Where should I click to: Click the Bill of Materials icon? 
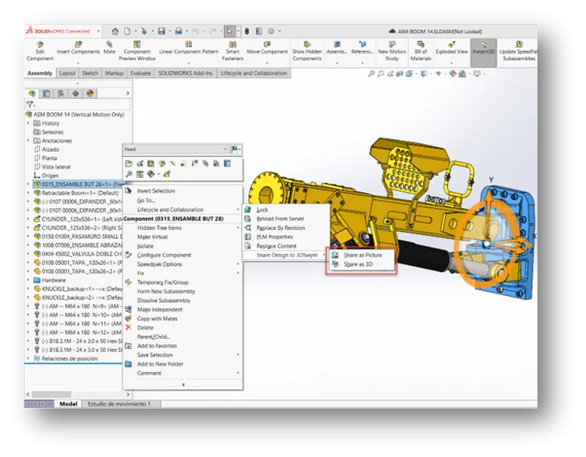click(420, 45)
